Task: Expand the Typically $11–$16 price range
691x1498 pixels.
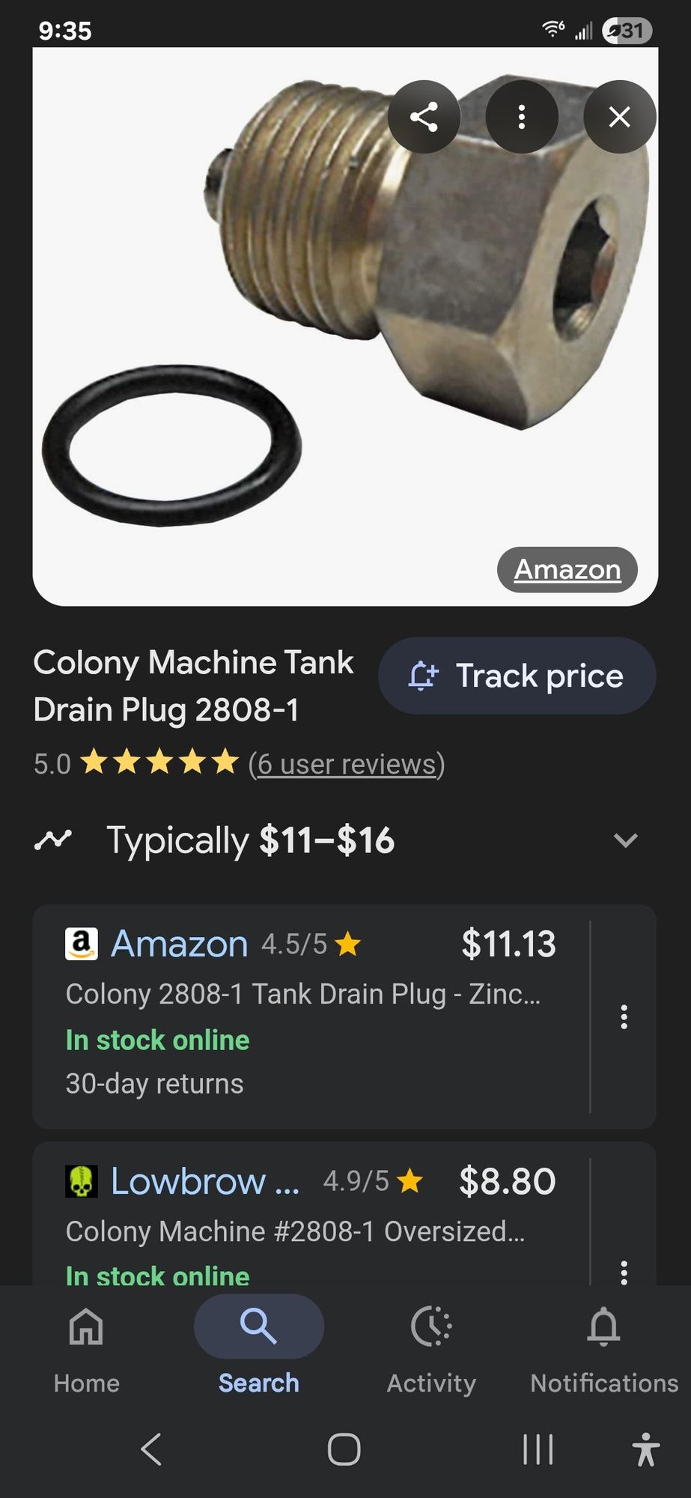Action: [625, 840]
